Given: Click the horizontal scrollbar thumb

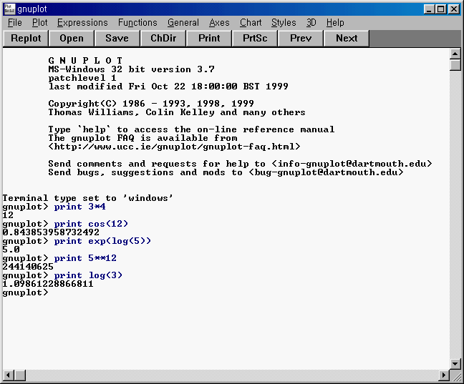Looking at the screenshot, I should [20, 375].
